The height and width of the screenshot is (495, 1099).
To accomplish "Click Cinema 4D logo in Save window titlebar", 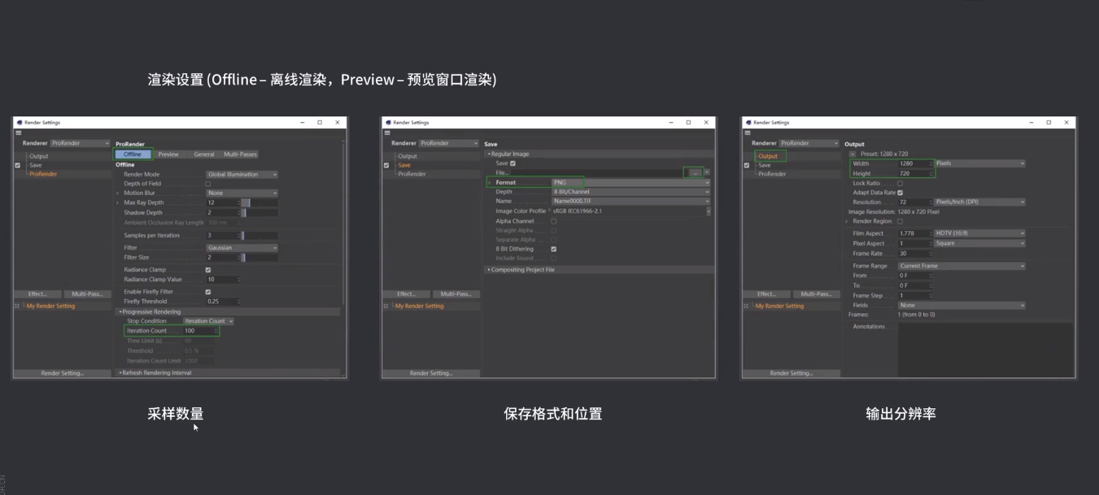I will (388, 123).
